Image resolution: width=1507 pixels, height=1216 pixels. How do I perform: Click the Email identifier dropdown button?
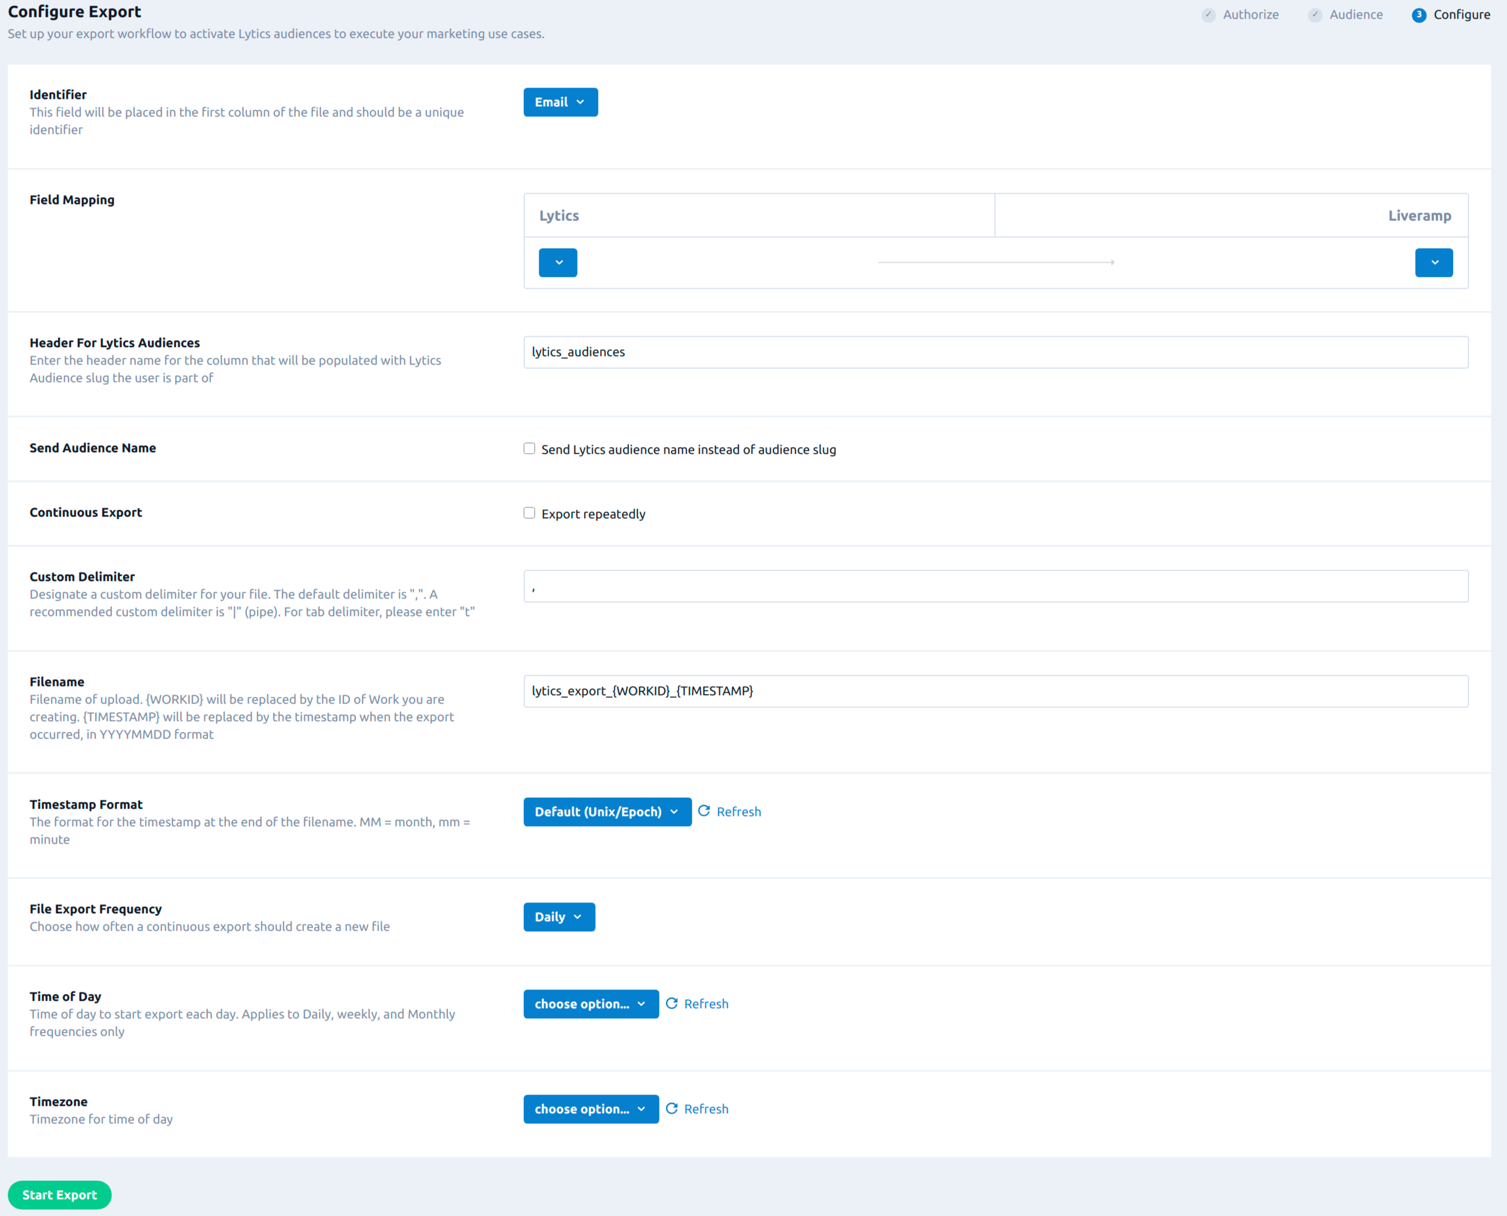point(559,102)
